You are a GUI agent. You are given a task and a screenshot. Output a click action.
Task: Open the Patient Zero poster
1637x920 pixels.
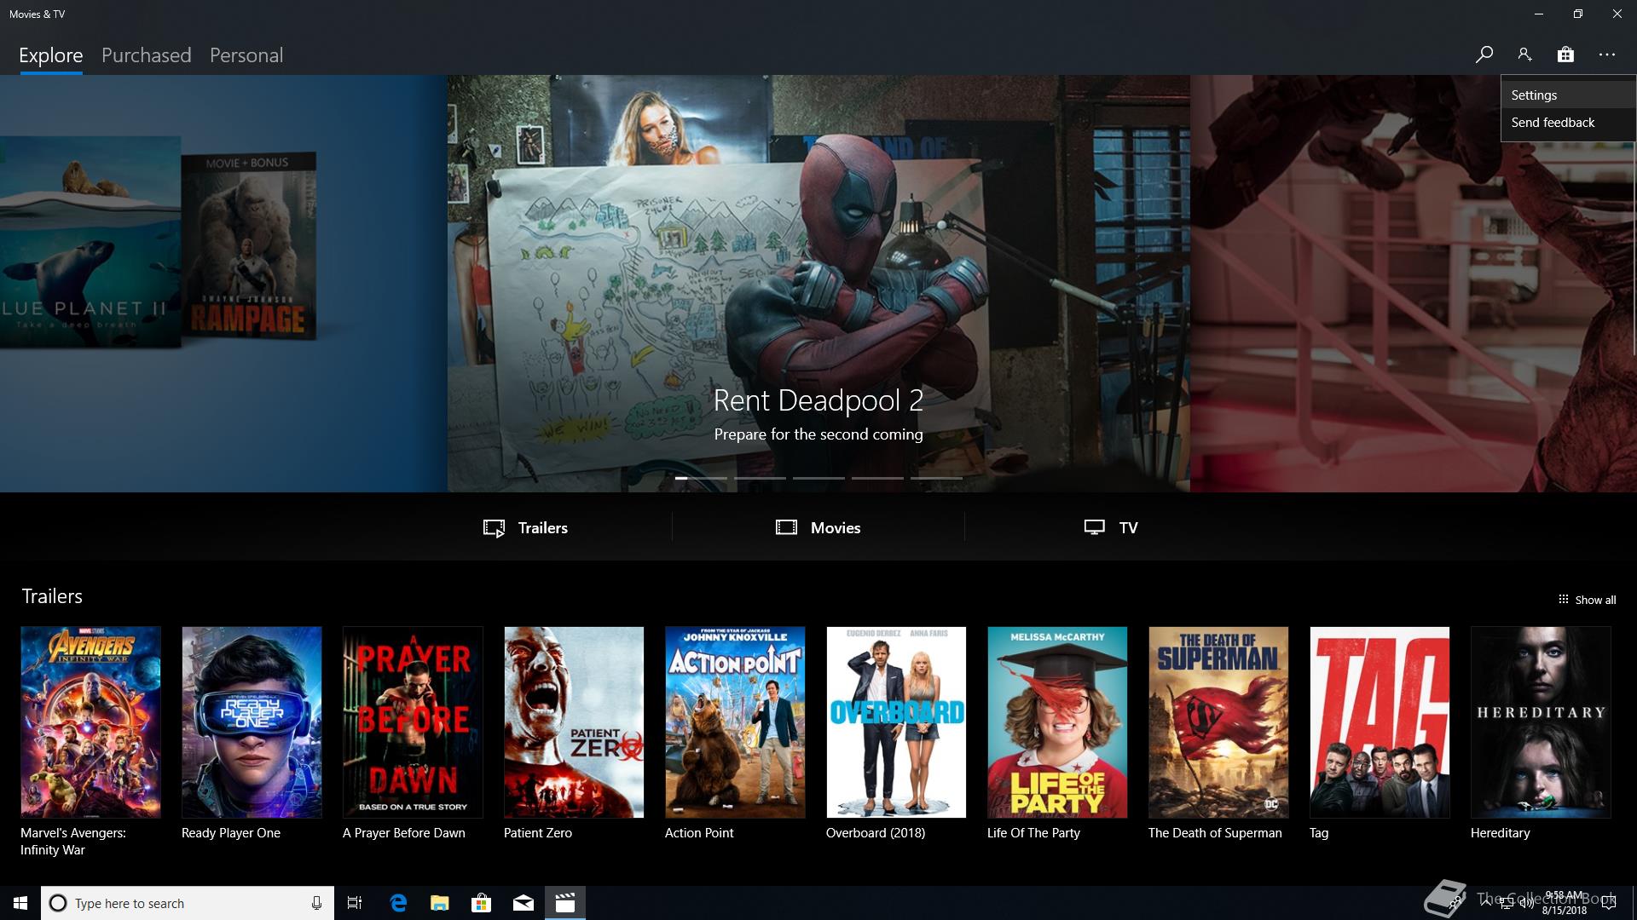point(574,722)
